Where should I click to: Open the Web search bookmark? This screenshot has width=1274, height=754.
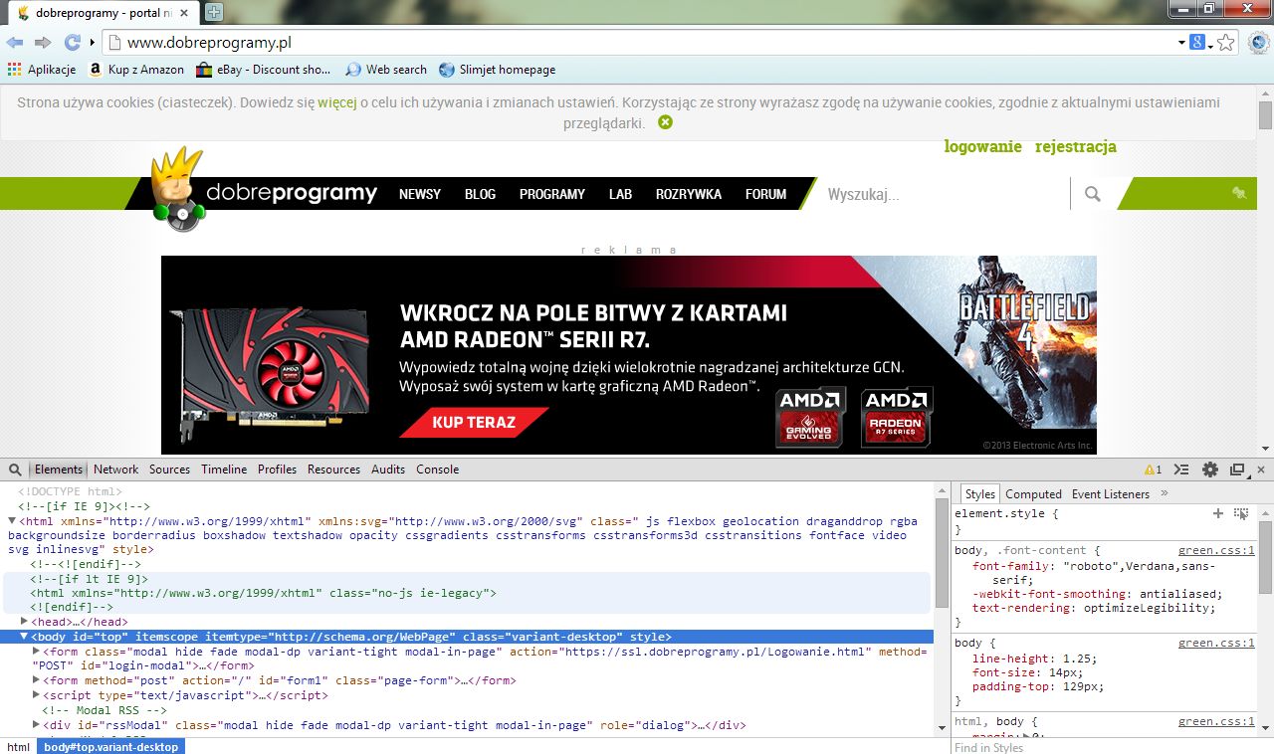386,70
